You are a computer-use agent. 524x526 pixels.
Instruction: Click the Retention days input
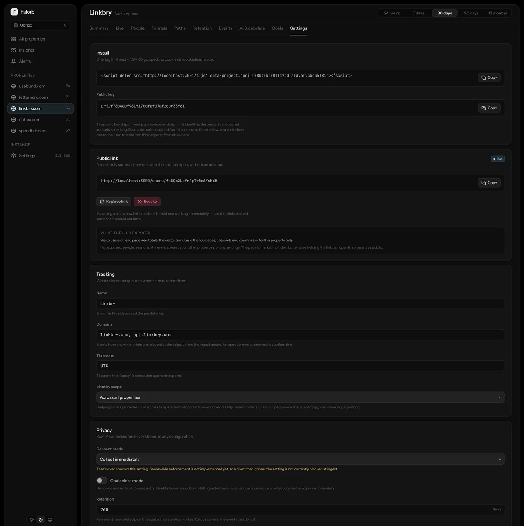[x=300, y=509]
